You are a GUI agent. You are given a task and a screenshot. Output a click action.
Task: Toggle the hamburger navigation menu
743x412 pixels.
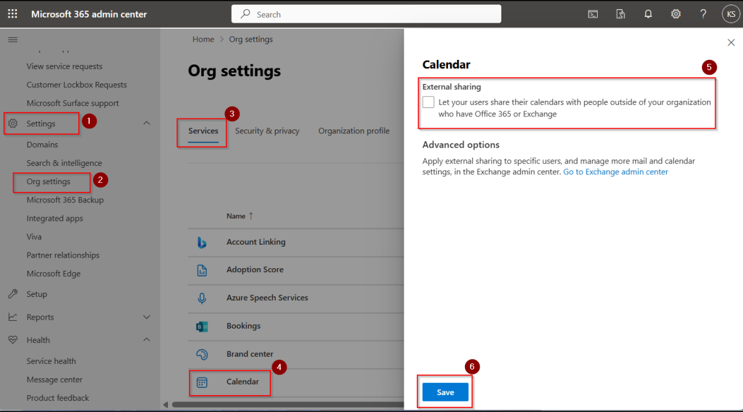click(13, 40)
